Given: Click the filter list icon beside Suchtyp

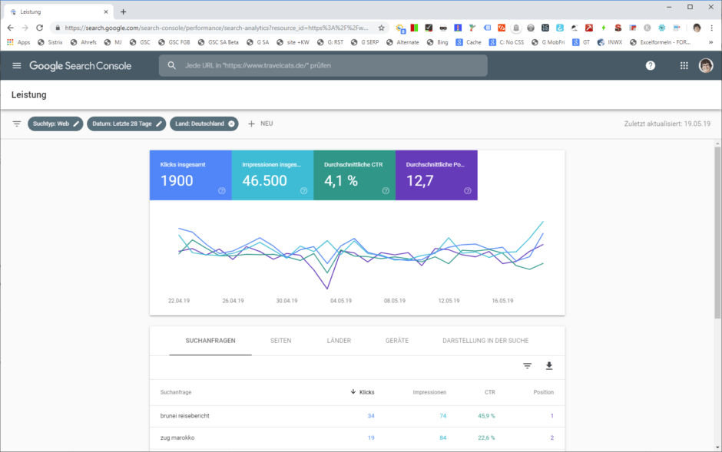Looking at the screenshot, I should point(17,124).
